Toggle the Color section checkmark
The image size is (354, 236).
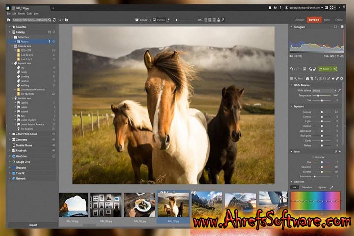click(x=336, y=151)
